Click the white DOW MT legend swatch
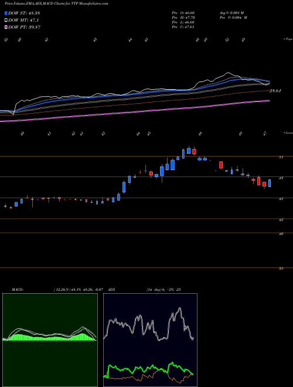 coord(6,21)
